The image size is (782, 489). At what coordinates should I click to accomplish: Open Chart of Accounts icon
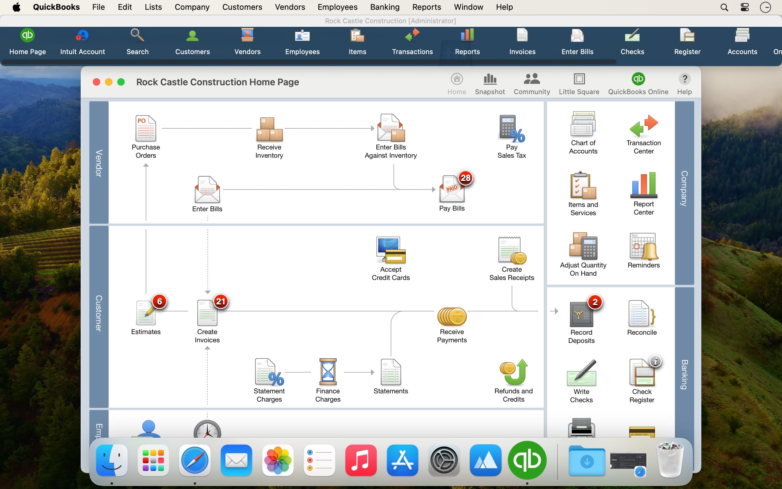point(583,124)
